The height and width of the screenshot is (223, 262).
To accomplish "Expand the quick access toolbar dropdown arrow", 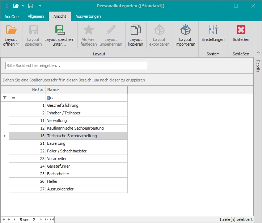I will (x=40, y=6).
